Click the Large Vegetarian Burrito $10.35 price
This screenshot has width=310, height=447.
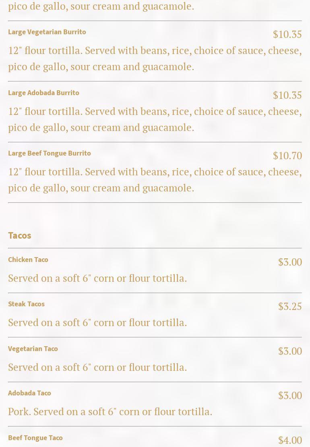pos(287,34)
